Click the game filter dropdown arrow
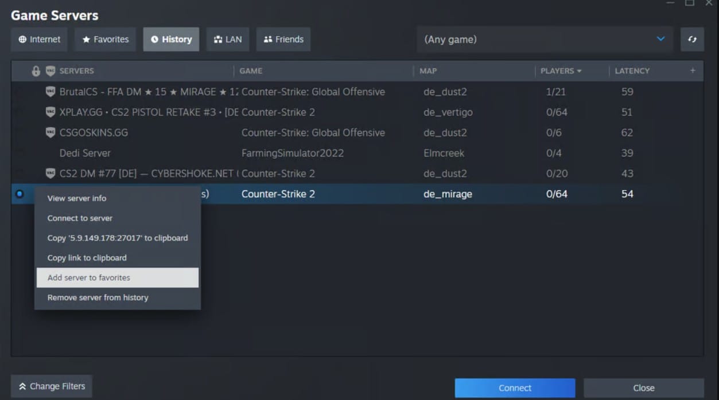Image resolution: width=719 pixels, height=400 pixels. click(x=660, y=39)
